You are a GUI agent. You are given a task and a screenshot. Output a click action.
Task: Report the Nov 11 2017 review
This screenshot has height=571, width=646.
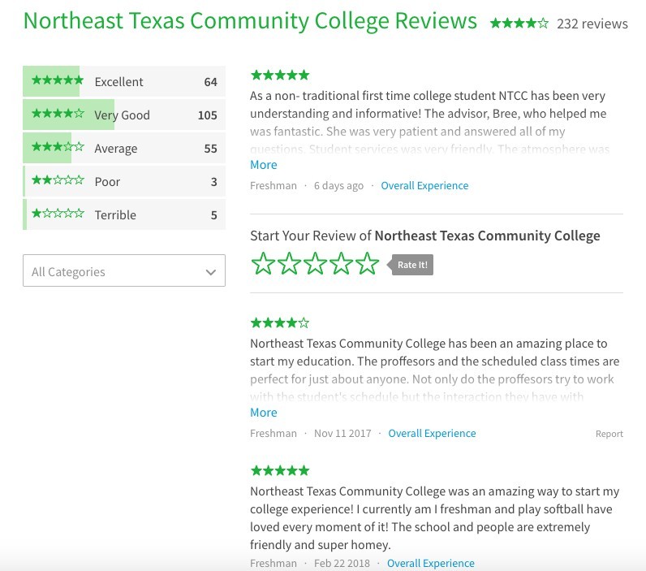(x=609, y=434)
